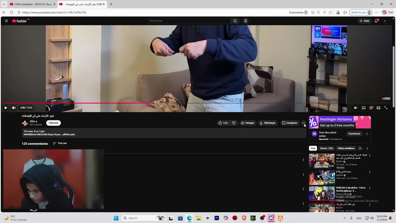This screenshot has width=396, height=223.
Task: Open options for the Story Time video
Action: [370, 155]
